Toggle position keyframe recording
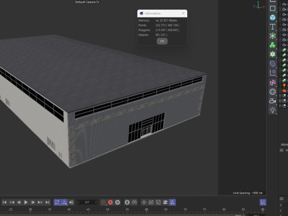Viewport: 288px width, 216px height. (144, 202)
